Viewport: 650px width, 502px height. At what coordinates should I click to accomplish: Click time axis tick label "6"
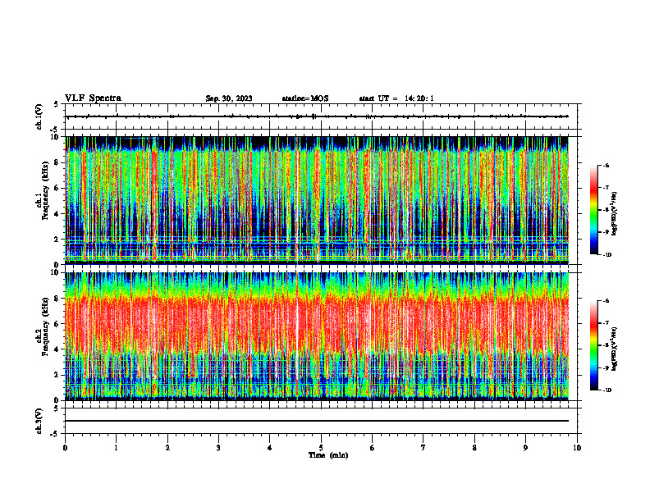click(x=373, y=448)
